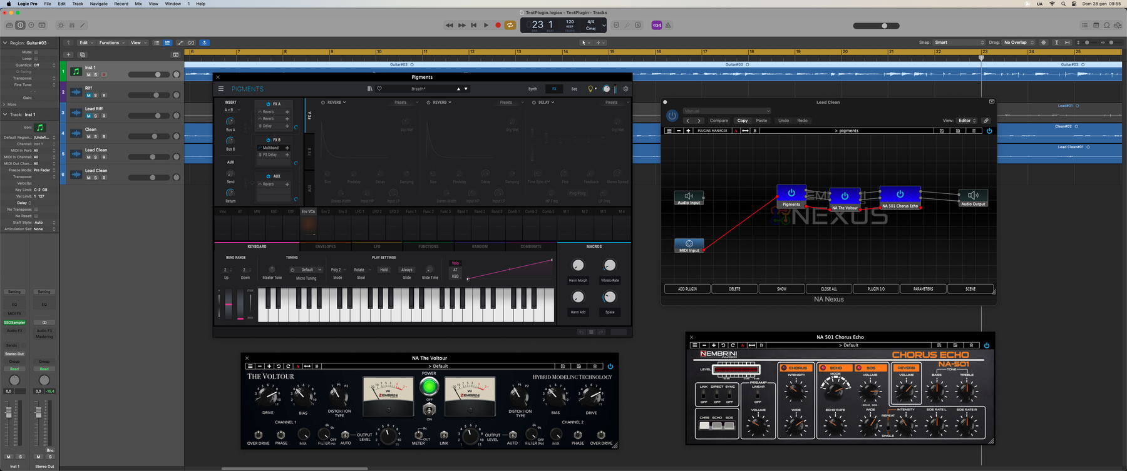
Task: Open the Insert A>B routing dropdown
Action: tap(232, 110)
